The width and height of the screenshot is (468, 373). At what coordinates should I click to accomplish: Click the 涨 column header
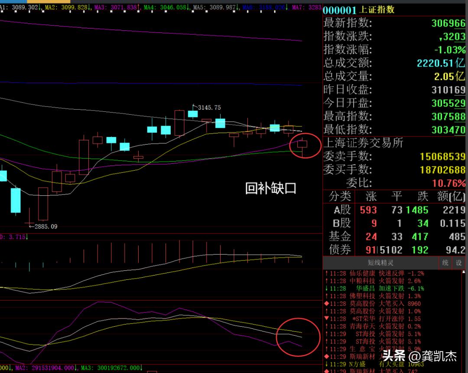(x=371, y=196)
